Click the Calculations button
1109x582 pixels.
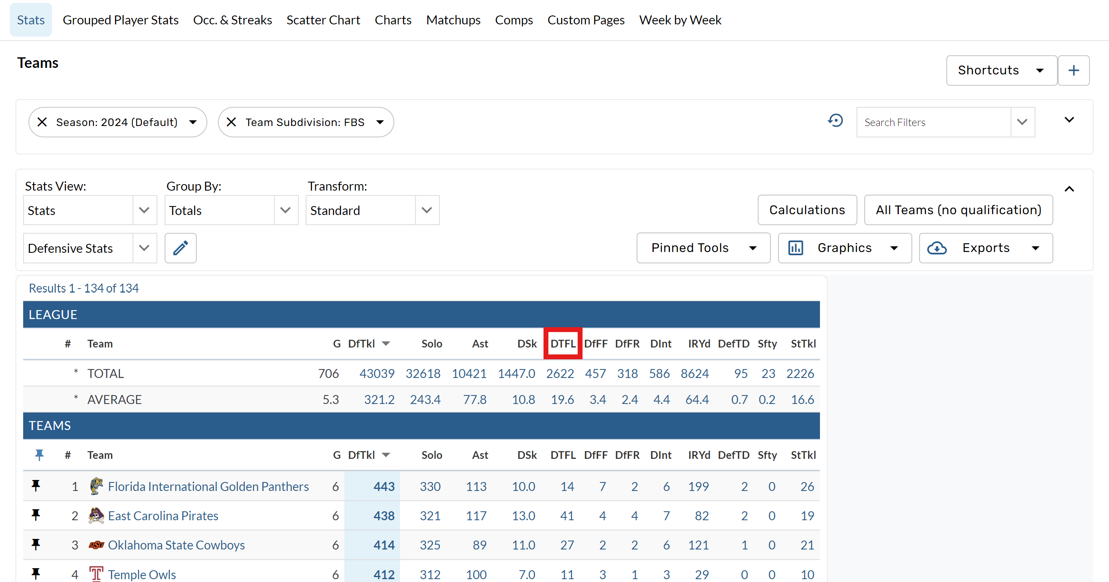click(807, 210)
